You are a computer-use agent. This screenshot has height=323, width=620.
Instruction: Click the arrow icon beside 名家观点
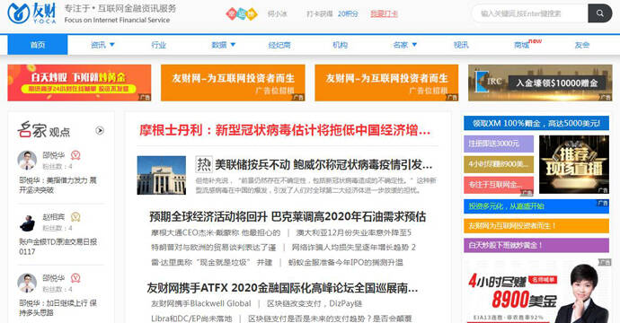tap(100, 130)
